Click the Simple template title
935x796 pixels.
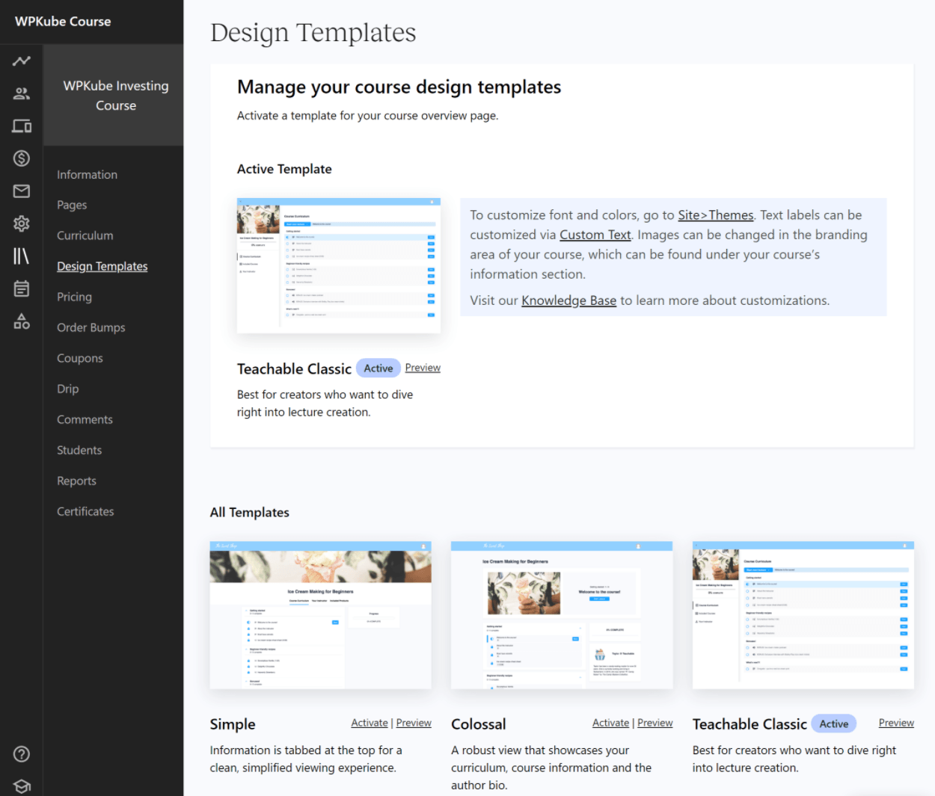[233, 724]
